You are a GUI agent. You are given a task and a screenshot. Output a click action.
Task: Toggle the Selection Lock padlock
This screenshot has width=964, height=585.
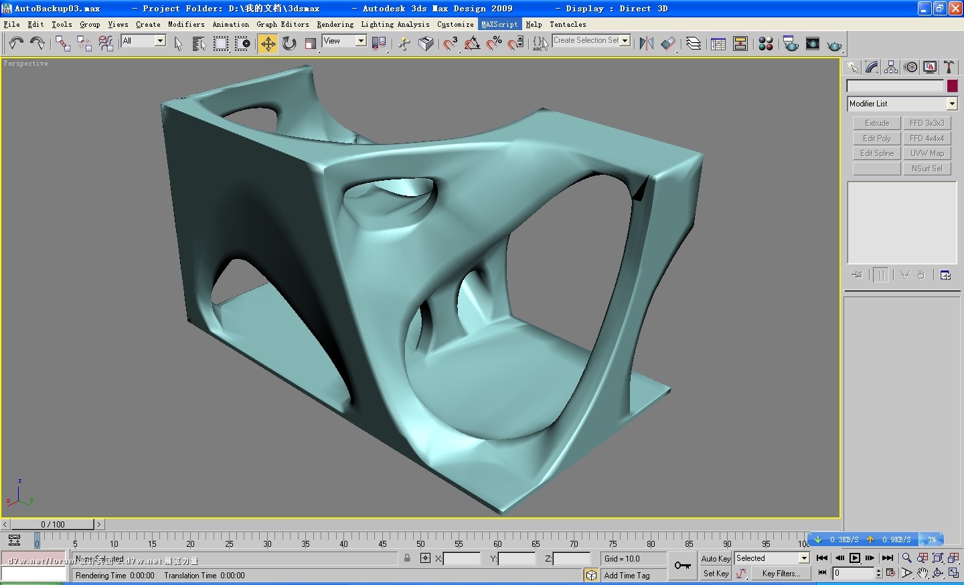[407, 558]
